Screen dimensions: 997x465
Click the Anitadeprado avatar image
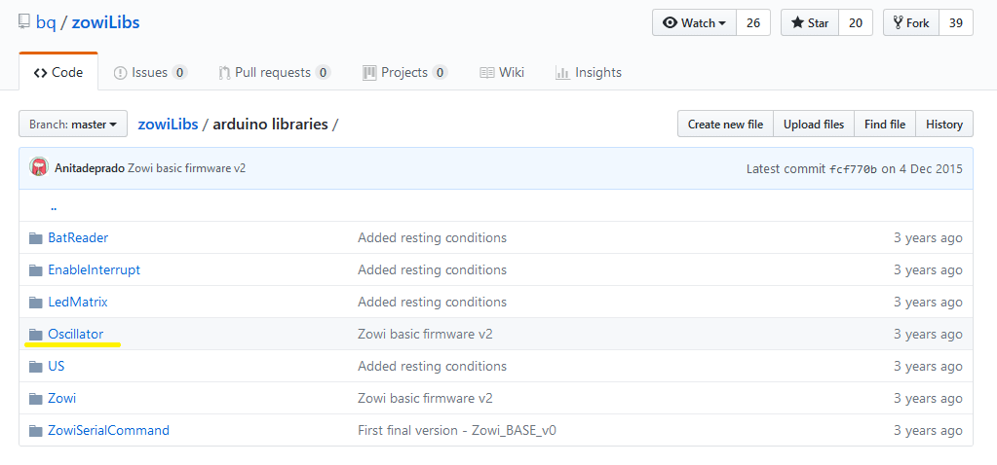pos(39,167)
